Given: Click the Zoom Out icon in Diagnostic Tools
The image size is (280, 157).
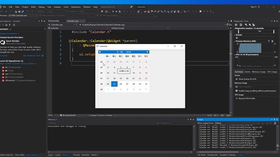Looking at the screenshot, I should coord(250,25).
